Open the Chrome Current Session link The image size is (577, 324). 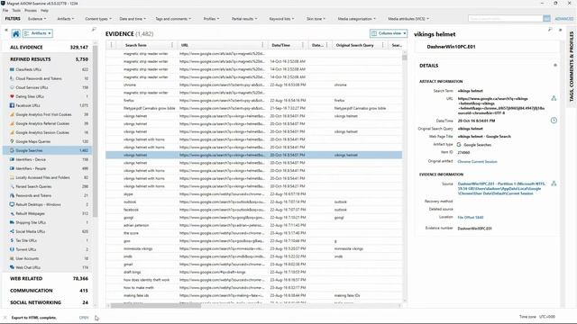point(477,162)
